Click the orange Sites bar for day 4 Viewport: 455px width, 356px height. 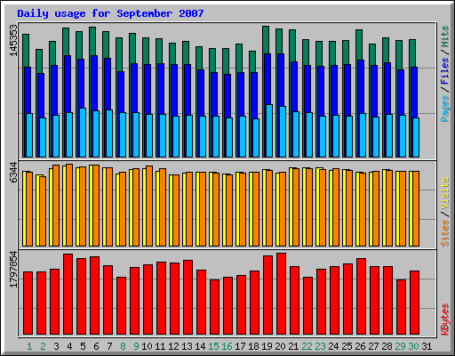click(x=69, y=205)
